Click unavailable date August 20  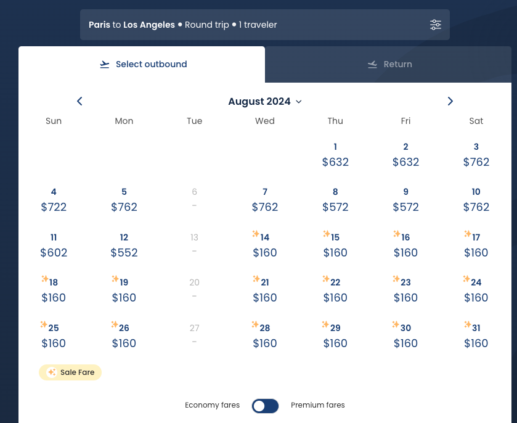194,289
